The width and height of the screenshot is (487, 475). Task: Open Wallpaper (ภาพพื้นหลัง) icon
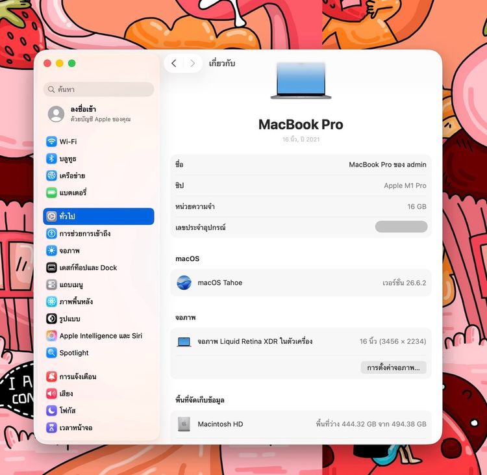coord(51,302)
